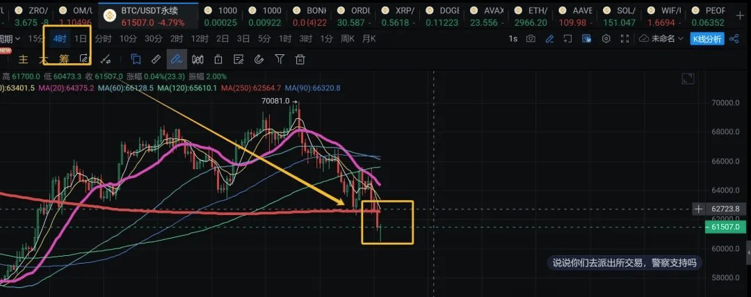The height and width of the screenshot is (297, 751).
Task: Open the XRP symbol tab
Action: [399, 16]
